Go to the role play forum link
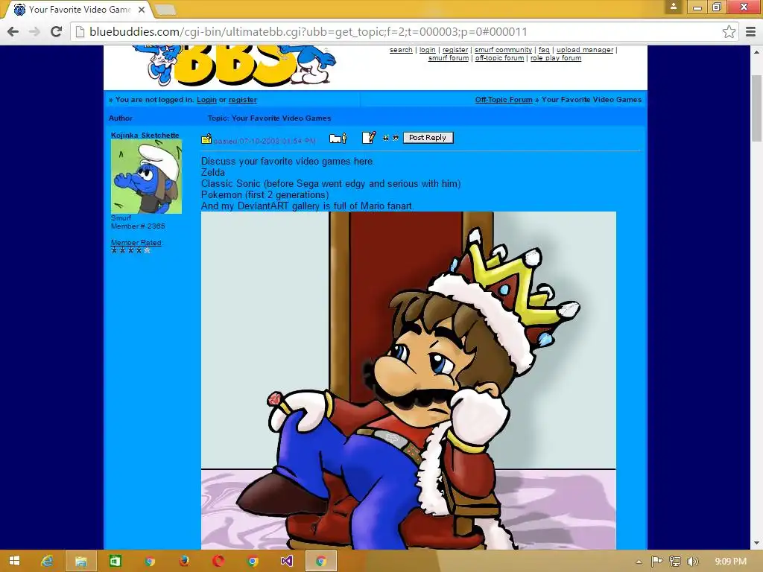 (x=556, y=58)
